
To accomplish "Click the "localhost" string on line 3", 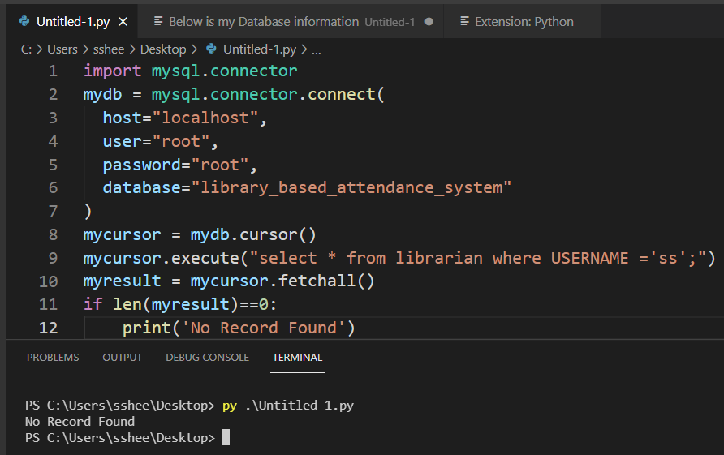I will pyautogui.click(x=205, y=118).
